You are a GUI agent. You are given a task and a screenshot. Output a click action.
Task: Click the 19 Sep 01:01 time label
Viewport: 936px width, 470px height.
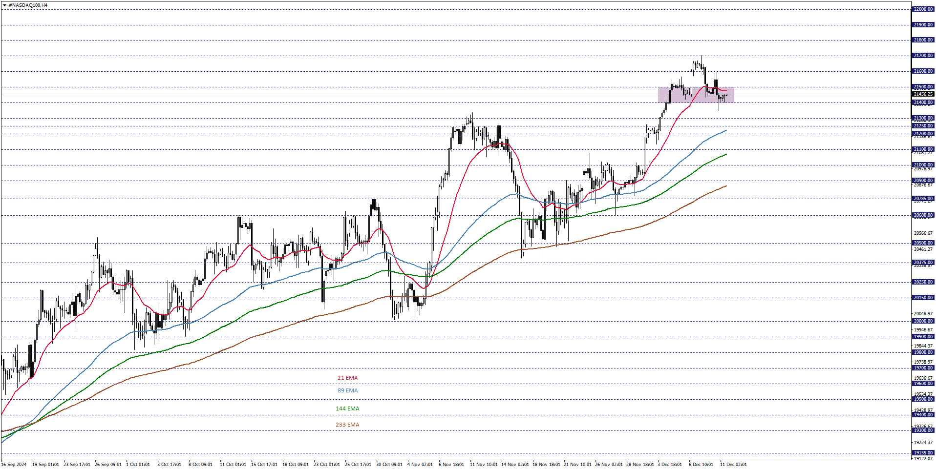click(x=45, y=465)
